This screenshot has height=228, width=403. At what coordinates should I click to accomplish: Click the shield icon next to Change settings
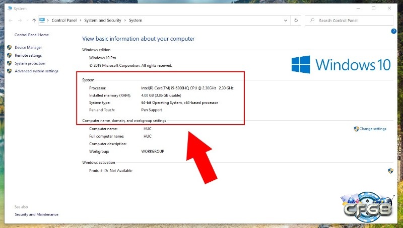356,129
